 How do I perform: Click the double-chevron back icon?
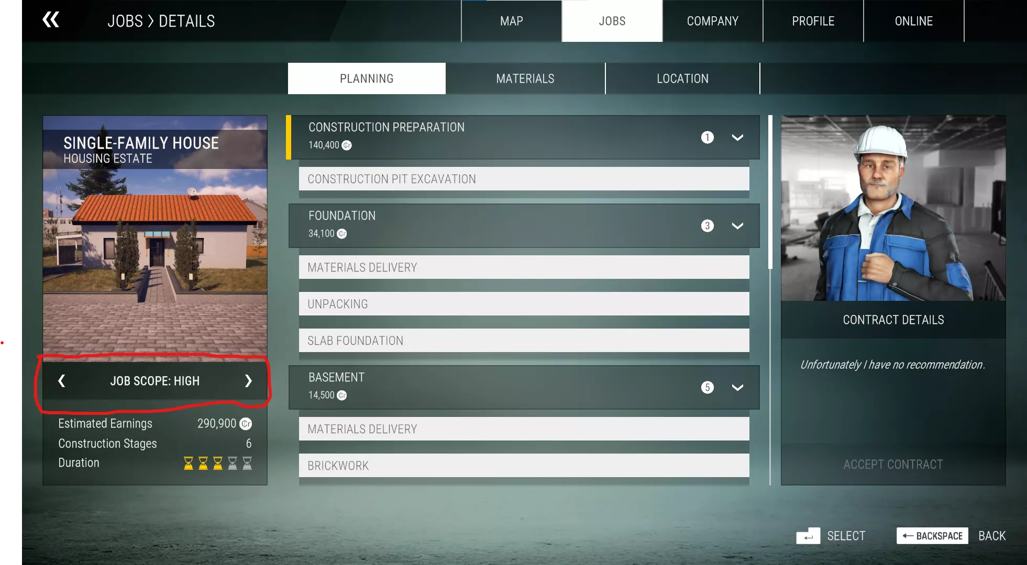pos(51,20)
